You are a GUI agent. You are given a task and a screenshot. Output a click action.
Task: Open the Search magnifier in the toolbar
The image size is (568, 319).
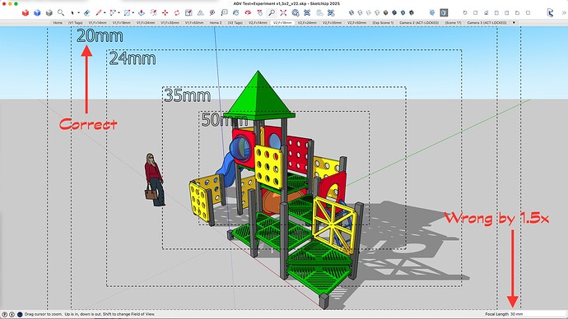coord(61,12)
